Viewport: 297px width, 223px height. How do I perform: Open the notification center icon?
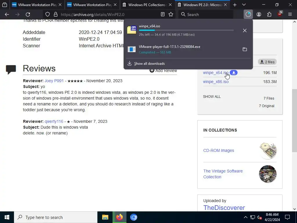[287, 217]
